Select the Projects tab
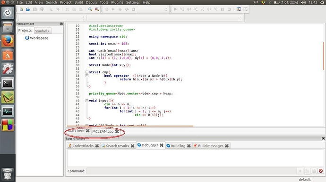Screen dimensions: 326x182 click(25, 31)
